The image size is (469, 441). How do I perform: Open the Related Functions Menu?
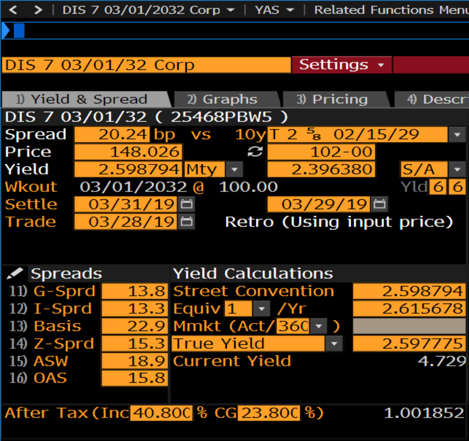click(x=391, y=10)
